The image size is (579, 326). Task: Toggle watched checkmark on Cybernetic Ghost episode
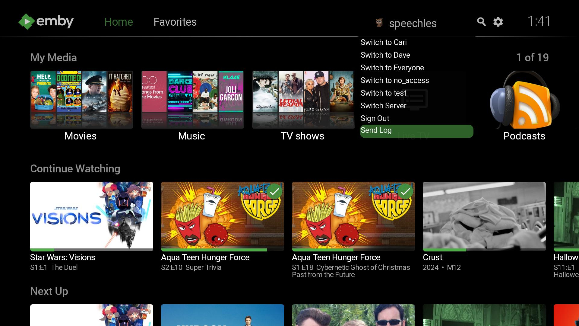click(x=405, y=191)
